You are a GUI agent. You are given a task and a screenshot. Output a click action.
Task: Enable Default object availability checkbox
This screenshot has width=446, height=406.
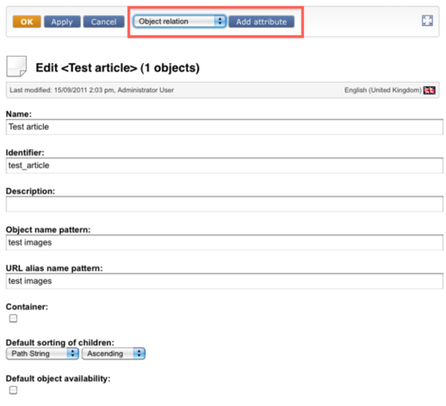13,390
